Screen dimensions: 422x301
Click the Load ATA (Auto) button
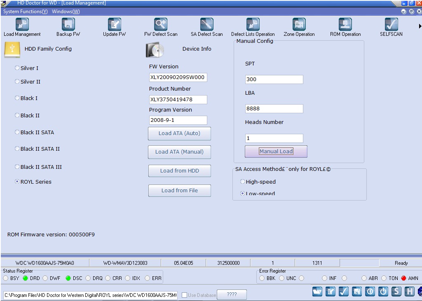(x=180, y=133)
